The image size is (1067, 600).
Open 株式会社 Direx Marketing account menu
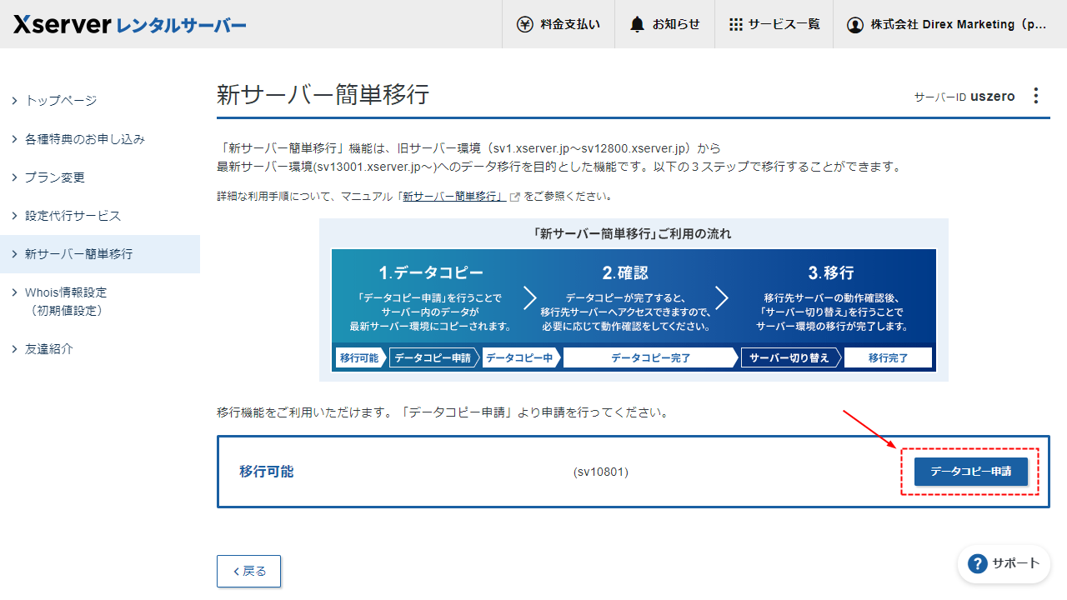949,24
